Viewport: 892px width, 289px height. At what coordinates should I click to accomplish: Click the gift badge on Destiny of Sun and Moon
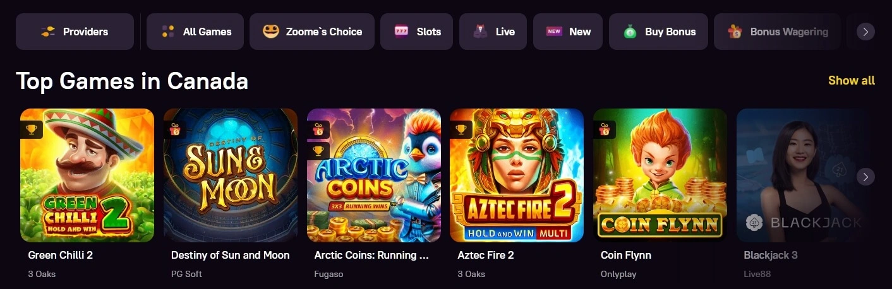click(175, 130)
